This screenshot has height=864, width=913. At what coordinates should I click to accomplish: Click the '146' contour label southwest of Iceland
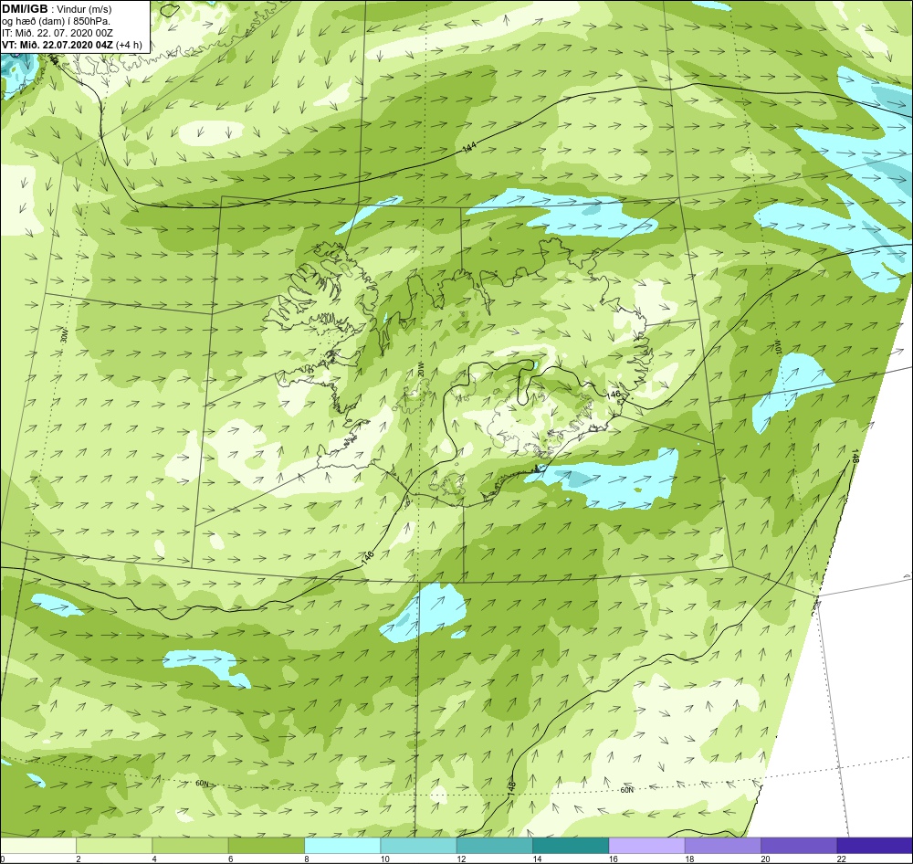[367, 558]
